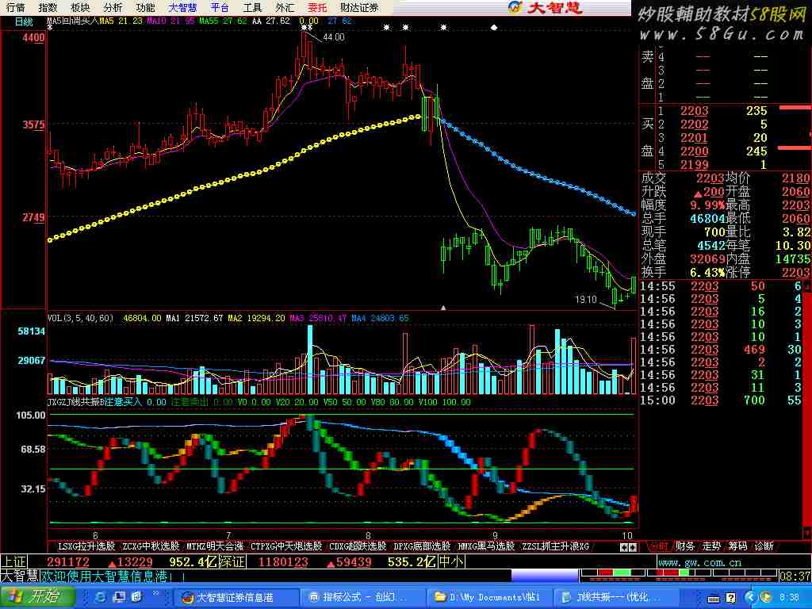Select the MTHZ明天会涨 tab
Screen dimensions: 812x609
(215, 546)
